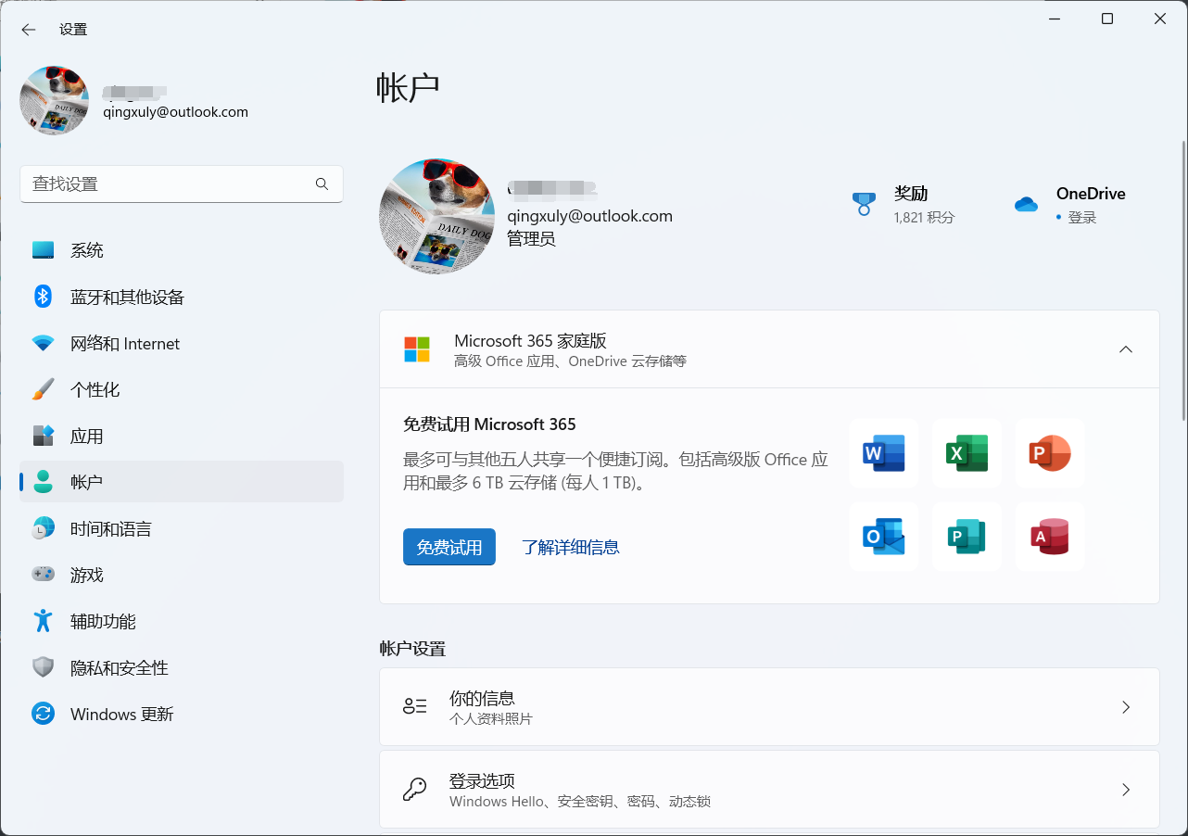Click the Windows Update sync icon
Screen dimensions: 1188x836
(43, 715)
